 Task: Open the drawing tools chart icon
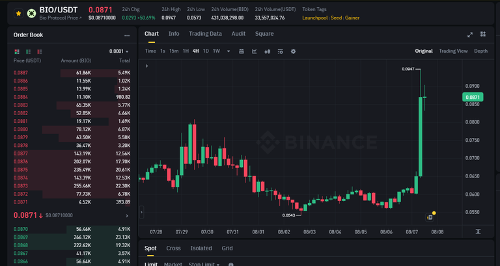pos(254,51)
